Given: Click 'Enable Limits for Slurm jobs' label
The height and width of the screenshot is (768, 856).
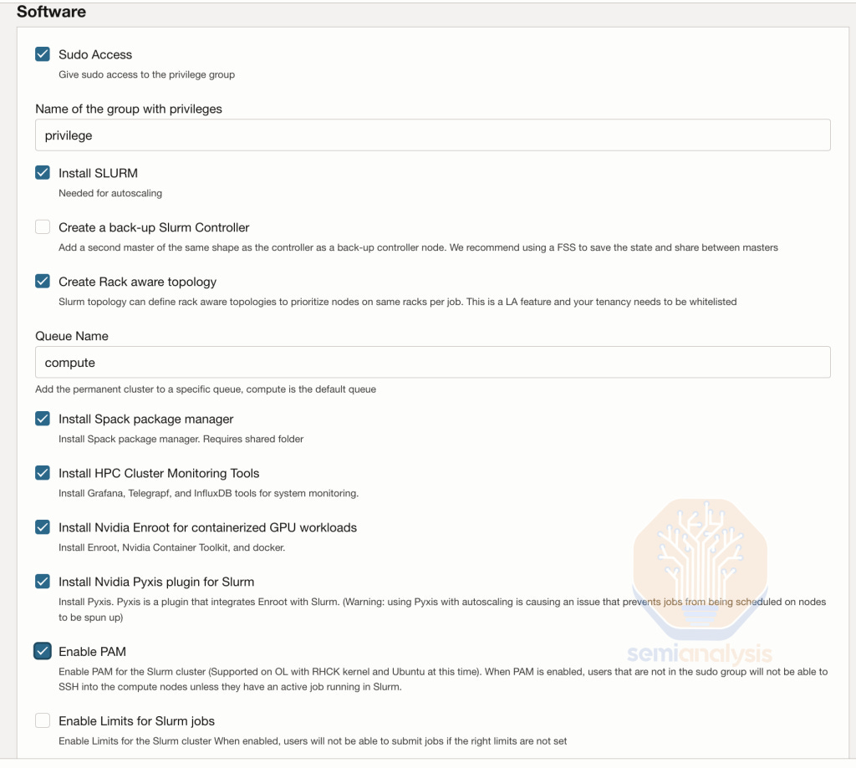Looking at the screenshot, I should pos(136,721).
